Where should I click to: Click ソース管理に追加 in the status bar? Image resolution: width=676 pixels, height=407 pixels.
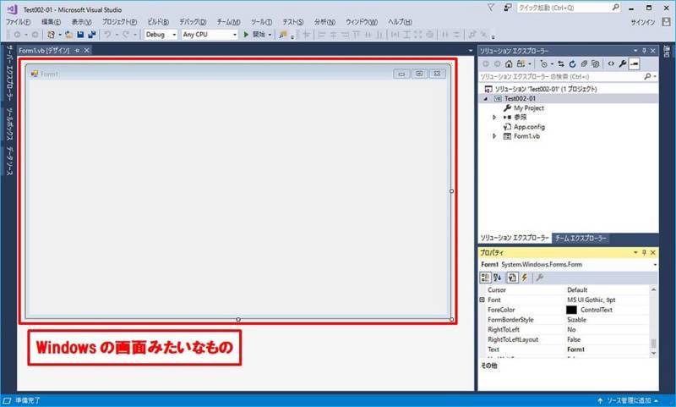(x=629, y=401)
